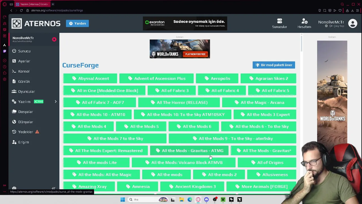The height and width of the screenshot is (204, 362).
Task: Select All the Magic - Arcana
Action: tap(259, 103)
